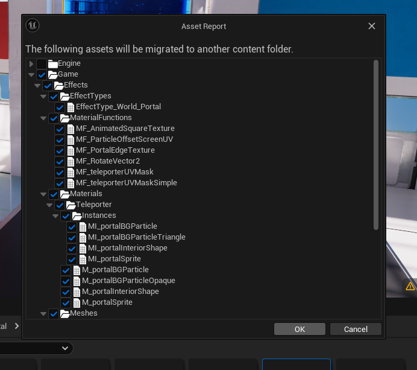Screen dimensions: 417x370
Task: Click the asset list vertical scrollbar
Action: tap(376, 145)
